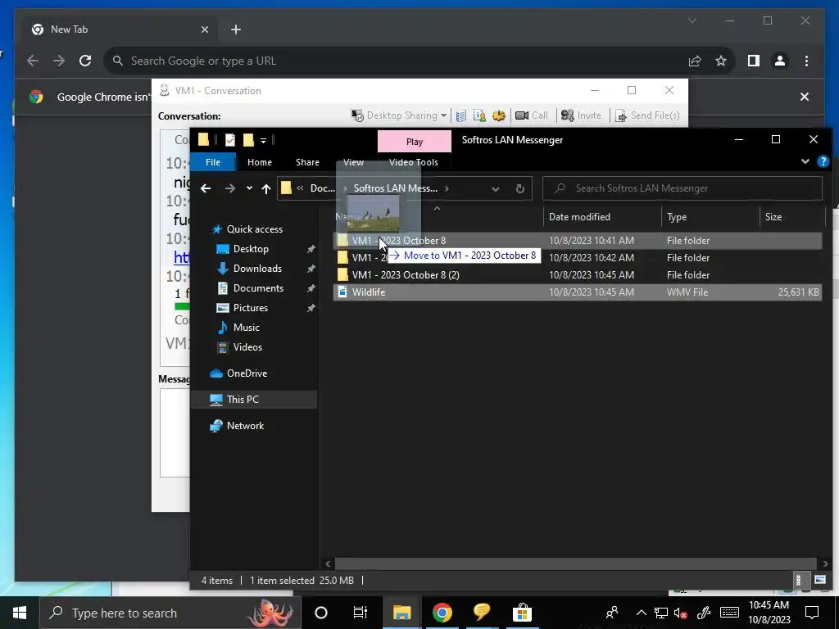The width and height of the screenshot is (839, 629).
Task: Dismiss the Chrome default browser infobar
Action: 805,97
